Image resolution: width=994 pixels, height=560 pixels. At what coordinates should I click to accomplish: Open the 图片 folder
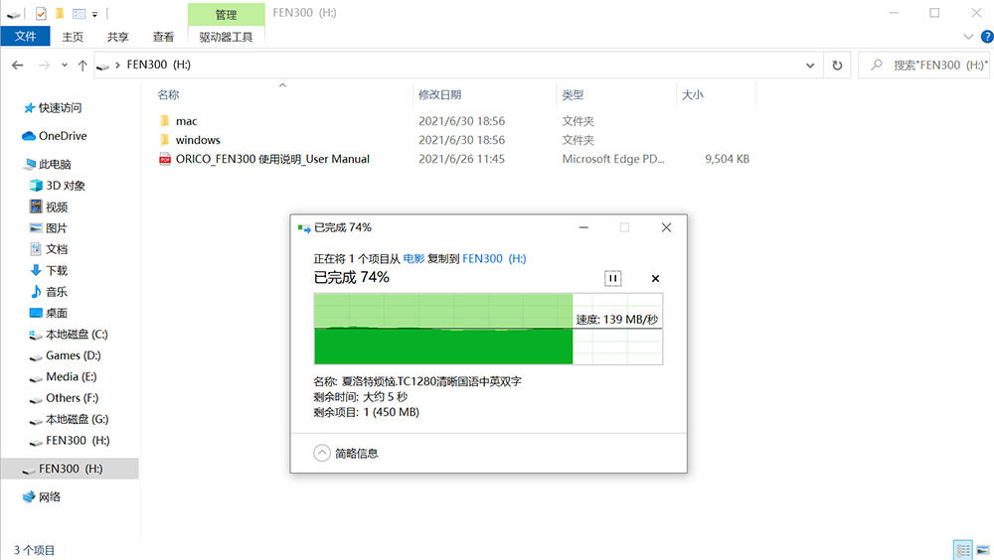click(57, 228)
